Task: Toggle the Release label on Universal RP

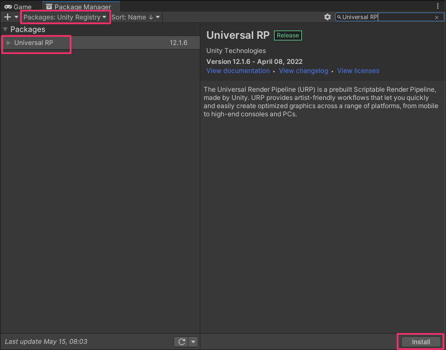Action: pyautogui.click(x=288, y=35)
